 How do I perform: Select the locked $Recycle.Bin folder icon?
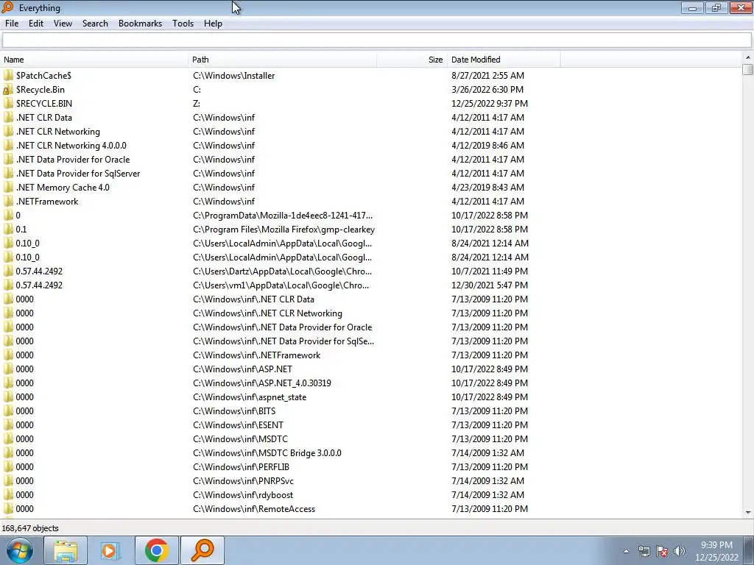[x=8, y=89]
